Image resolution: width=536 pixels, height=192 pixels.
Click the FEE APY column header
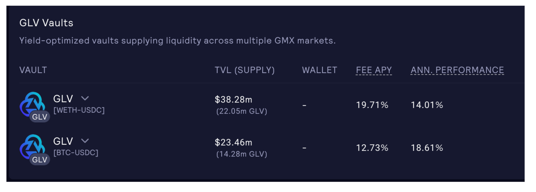click(374, 70)
